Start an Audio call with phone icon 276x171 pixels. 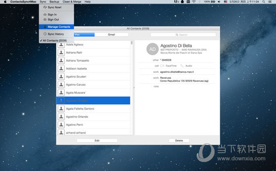click(x=186, y=66)
